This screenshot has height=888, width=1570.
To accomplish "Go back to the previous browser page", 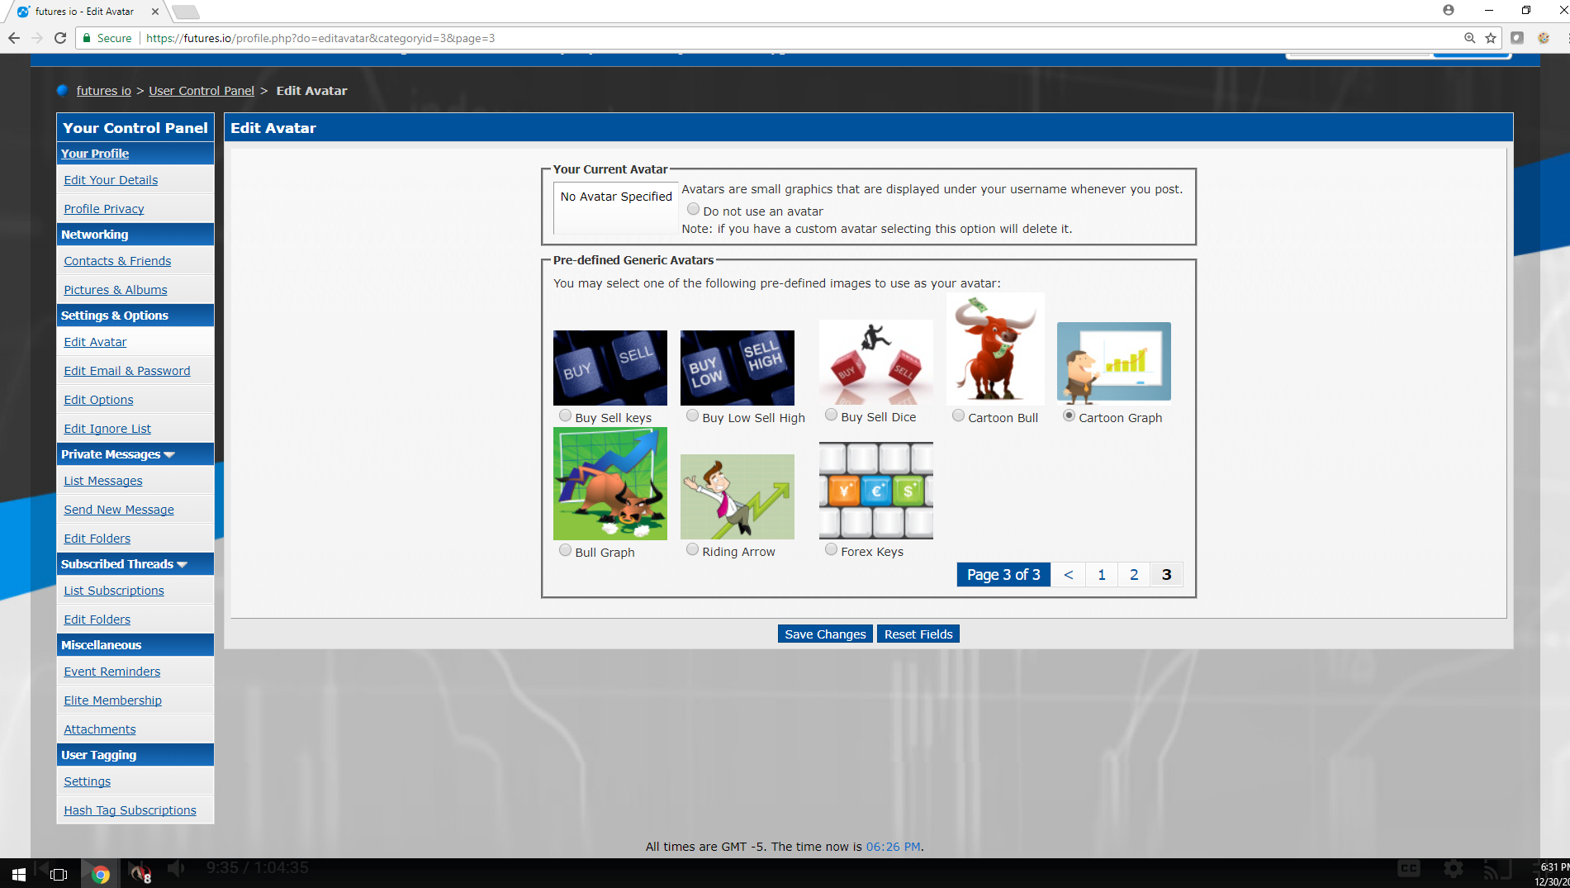I will [x=14, y=38].
